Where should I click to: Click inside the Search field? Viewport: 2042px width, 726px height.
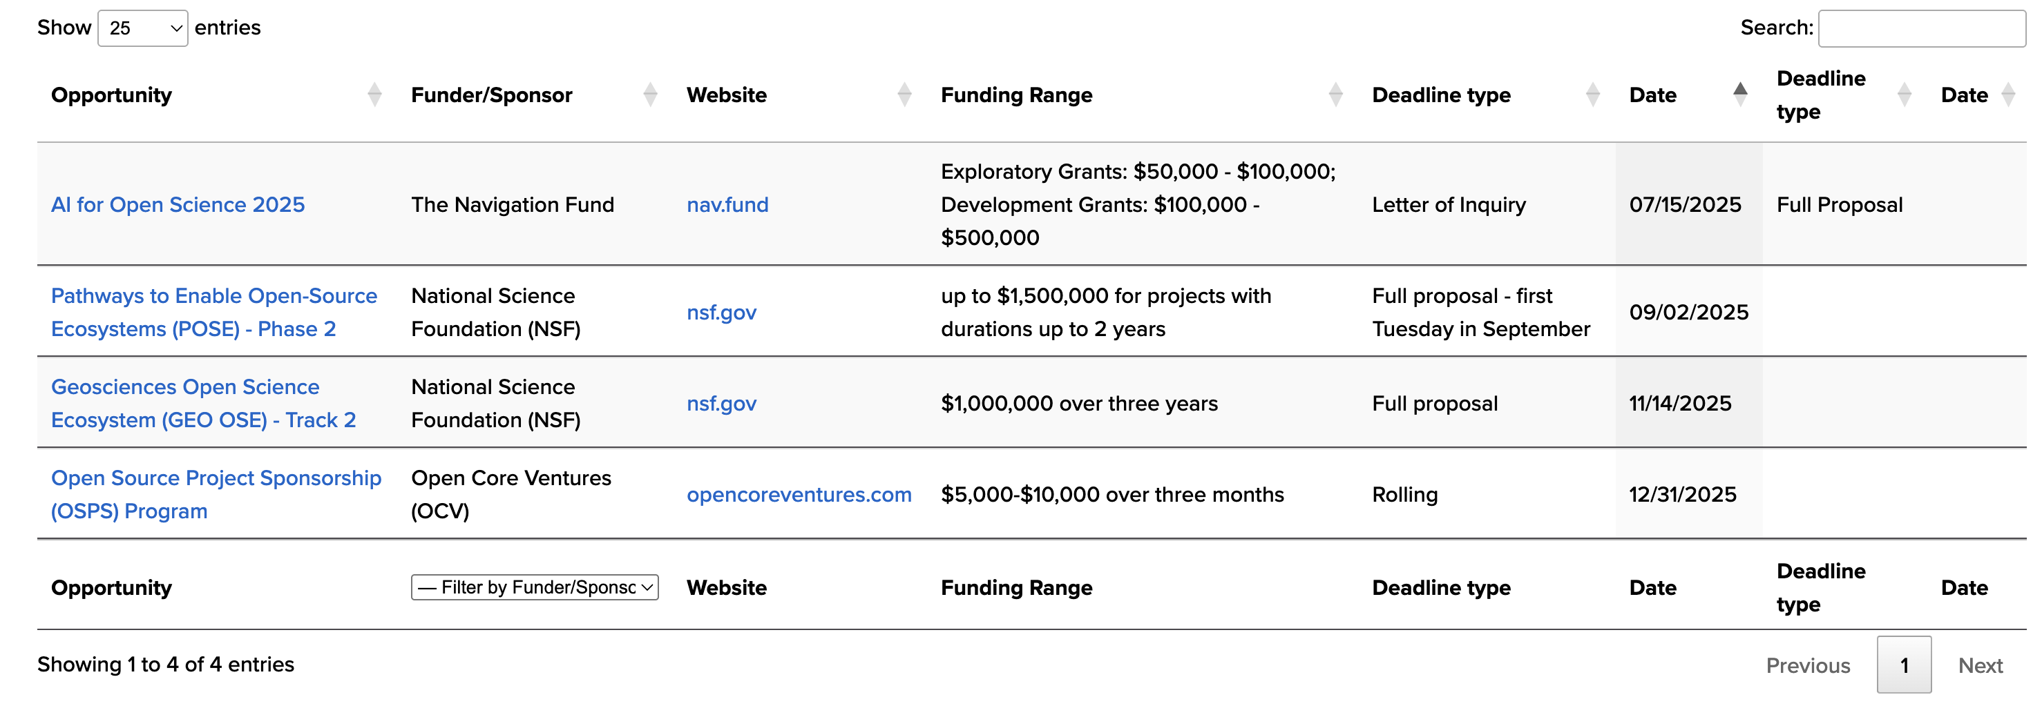tap(1922, 28)
